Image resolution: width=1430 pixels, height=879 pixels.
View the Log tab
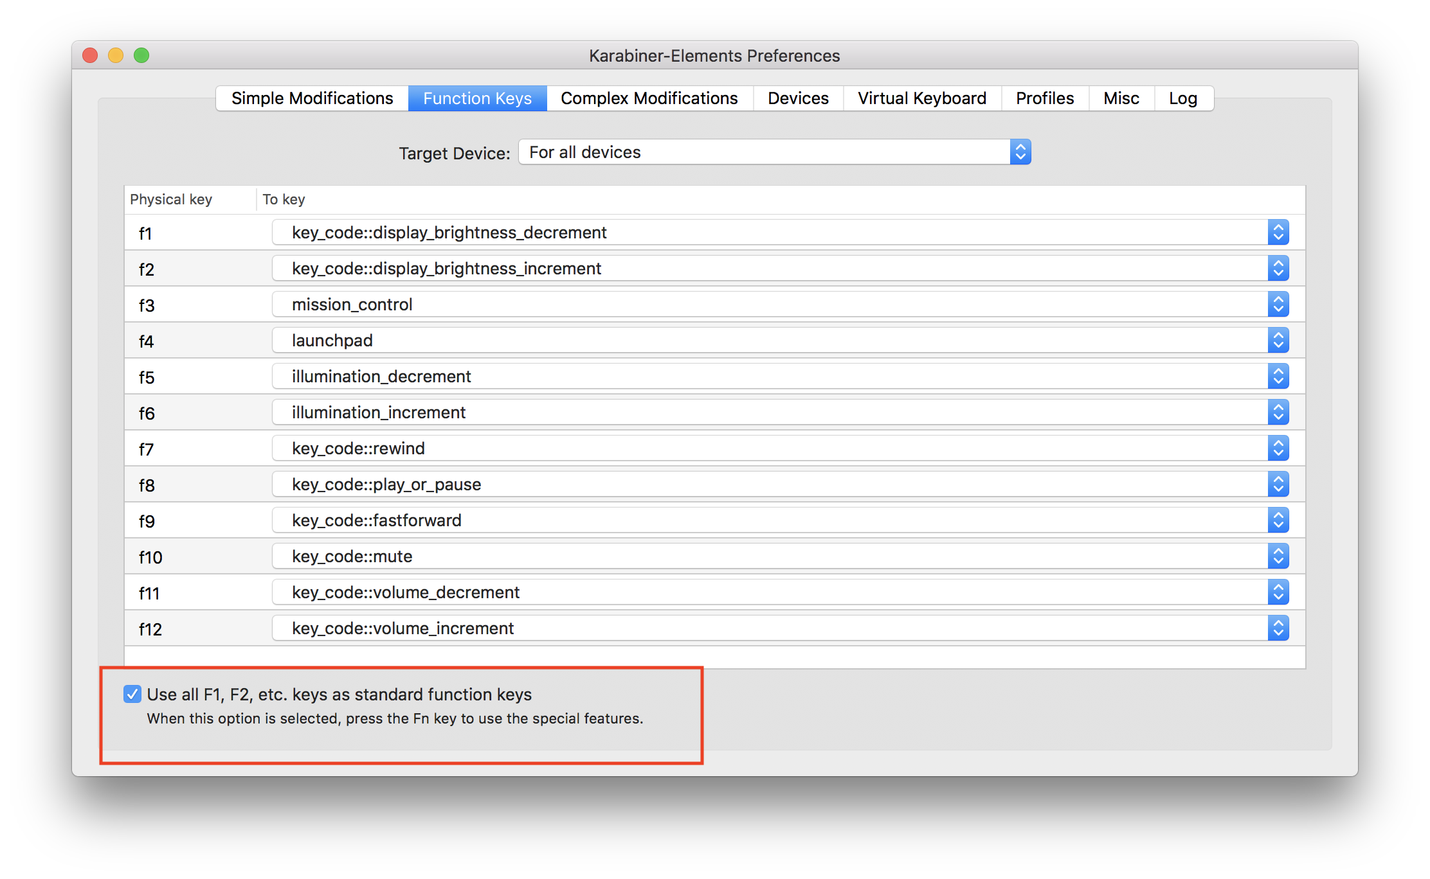[x=1182, y=98]
